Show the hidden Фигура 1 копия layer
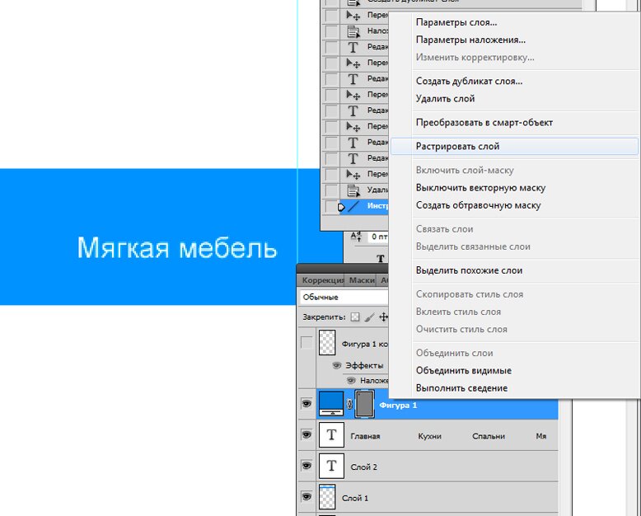This screenshot has height=516, width=641. point(306,343)
